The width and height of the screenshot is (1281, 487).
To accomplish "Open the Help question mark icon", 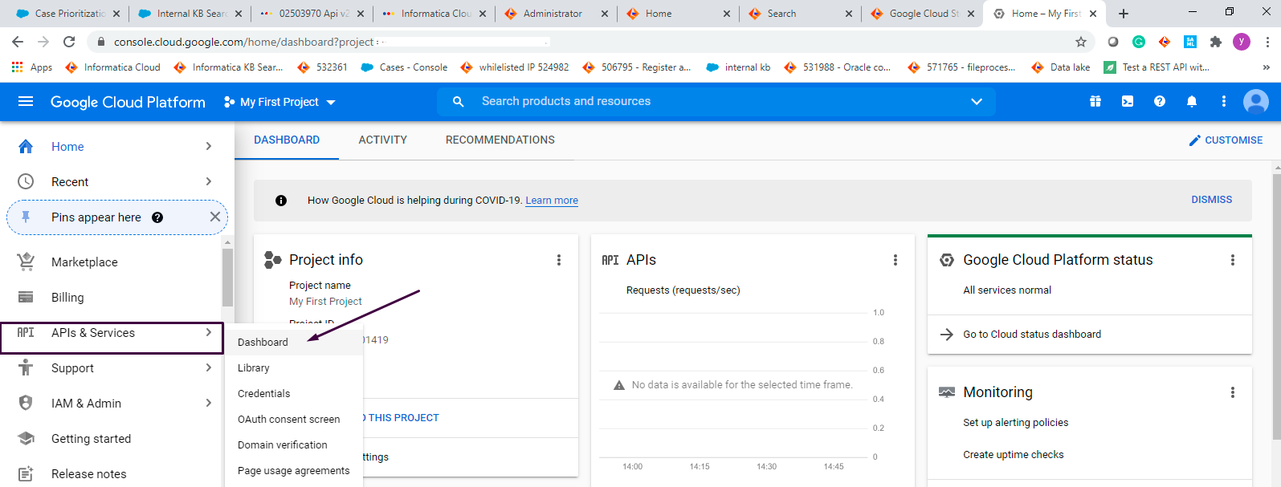I will point(1160,101).
